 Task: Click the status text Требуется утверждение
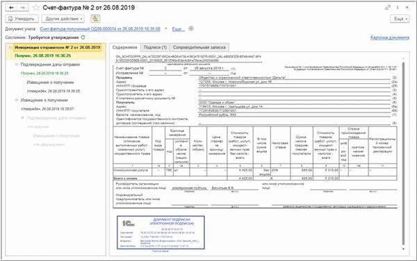[54, 37]
